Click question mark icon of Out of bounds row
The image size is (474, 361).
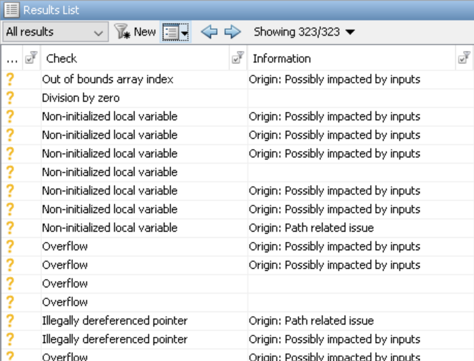(10, 79)
